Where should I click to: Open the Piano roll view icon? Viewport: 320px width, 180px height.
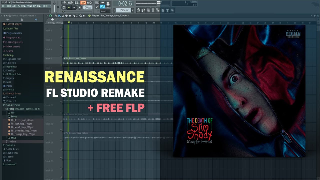click(143, 10)
